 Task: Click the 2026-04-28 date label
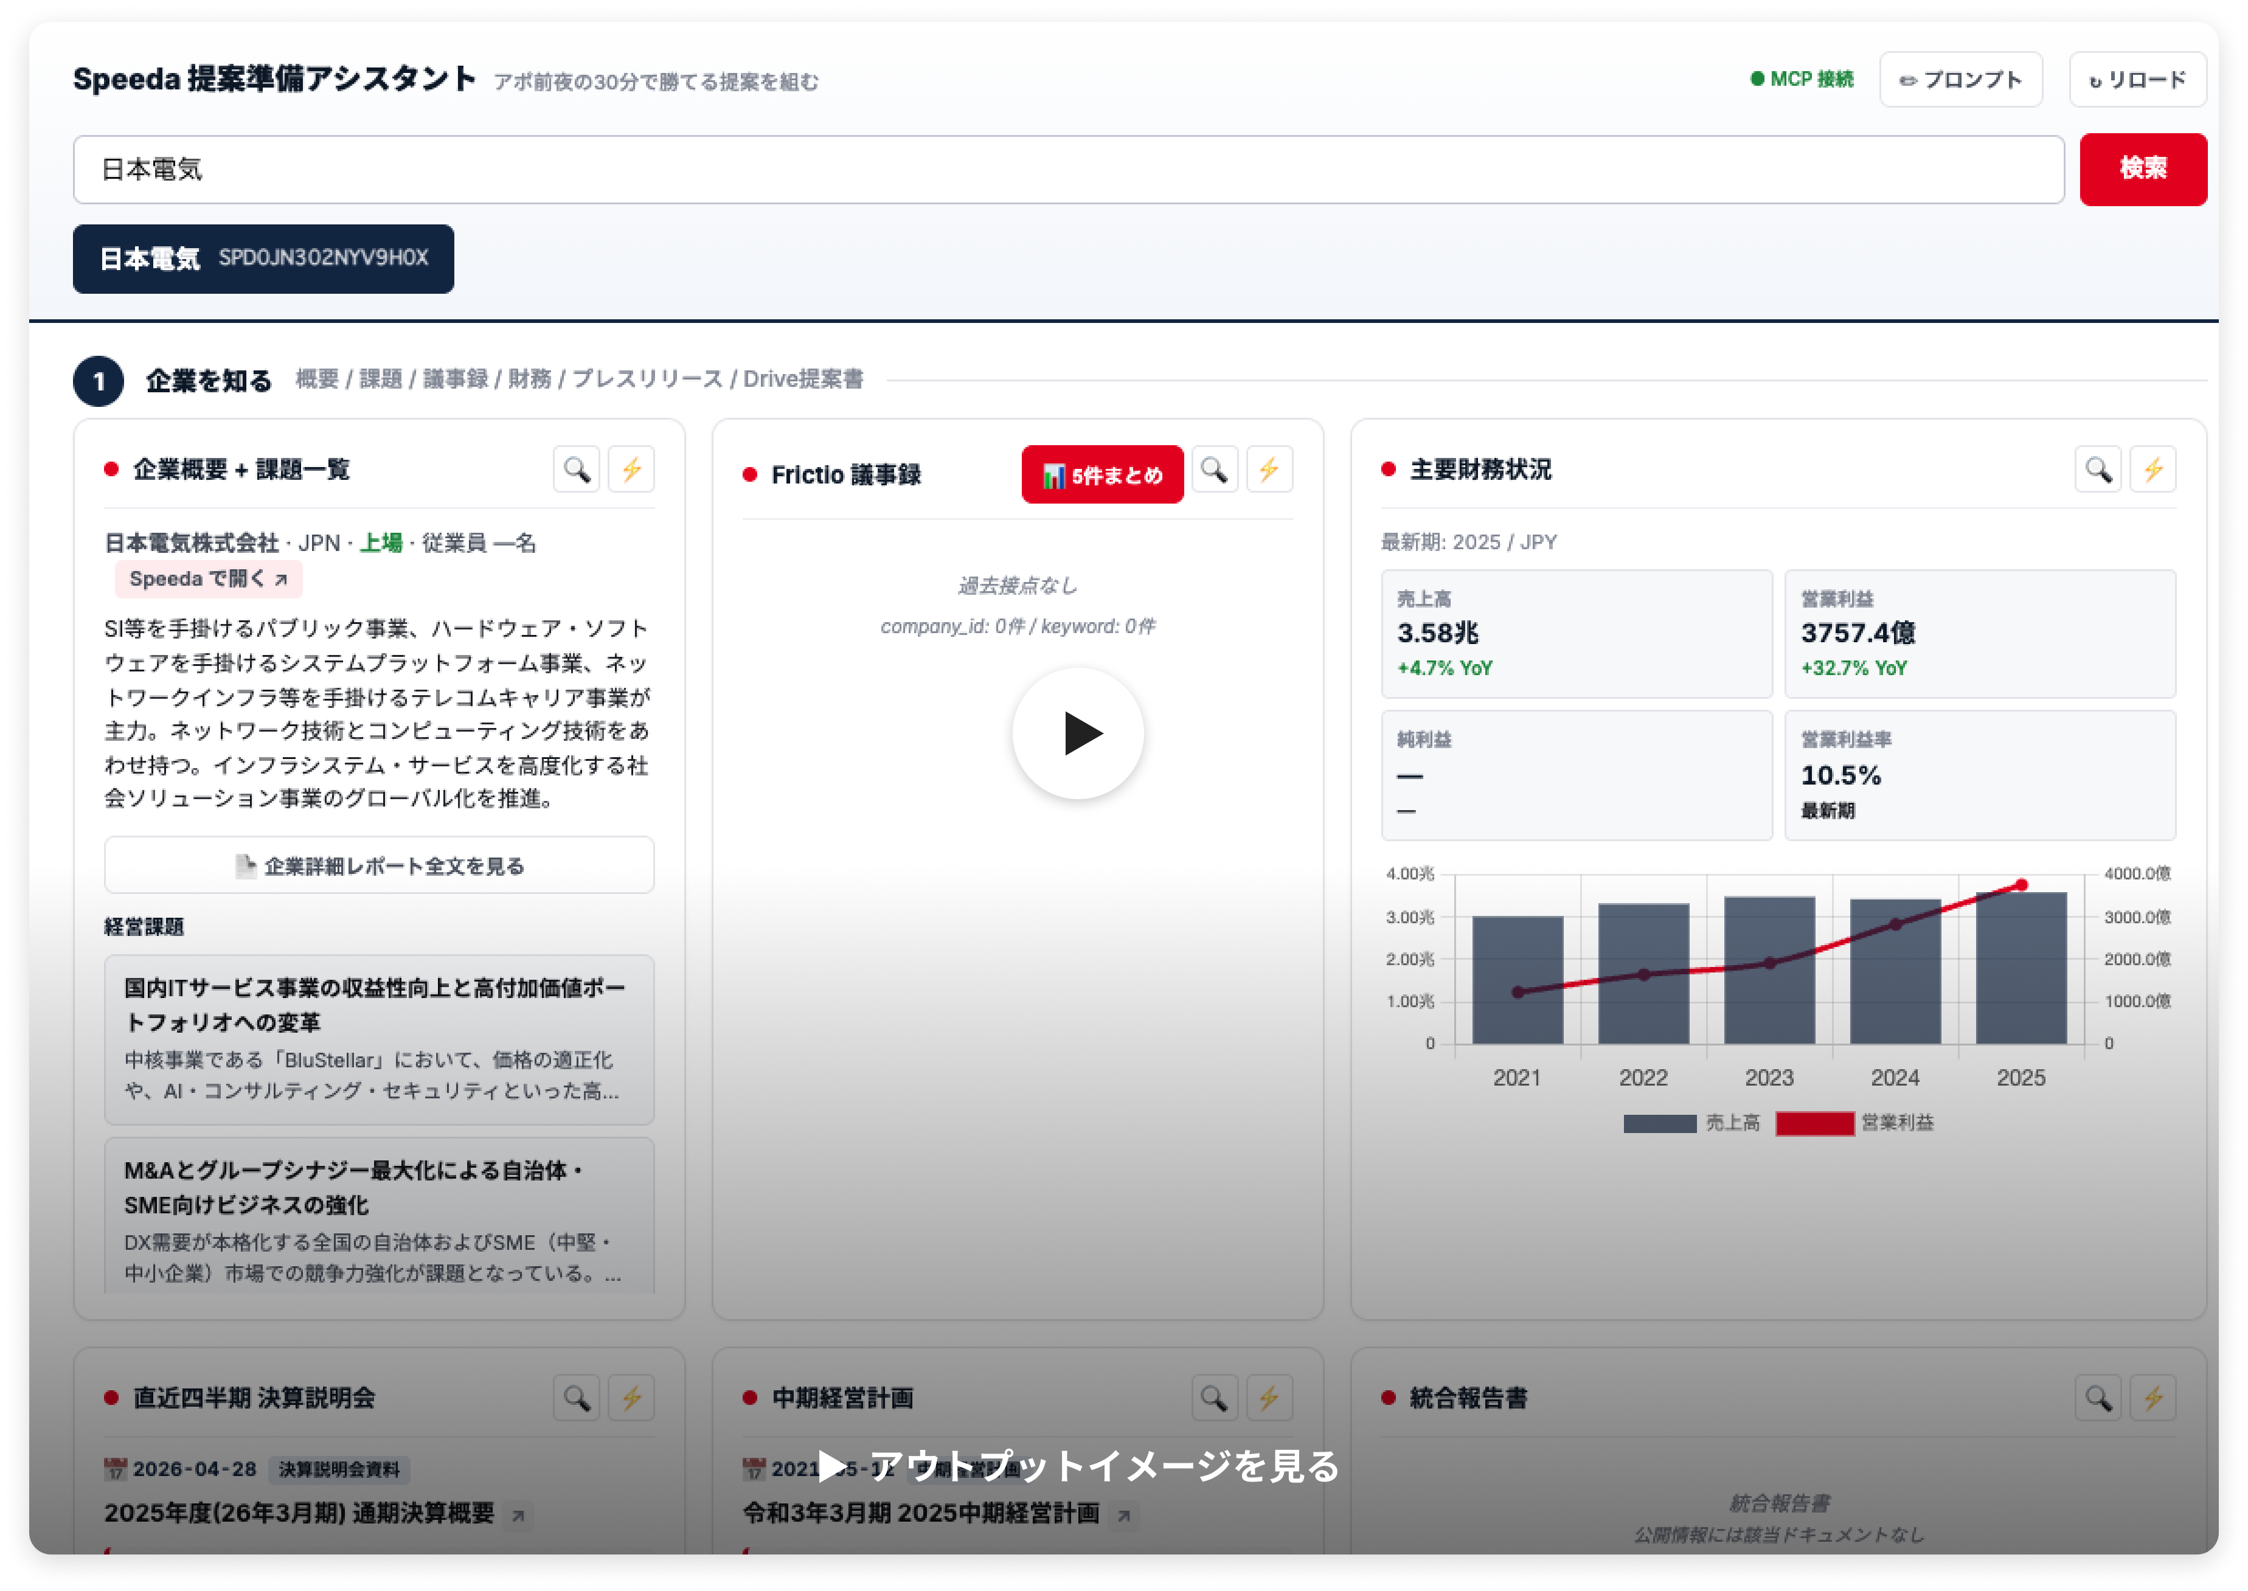[194, 1469]
